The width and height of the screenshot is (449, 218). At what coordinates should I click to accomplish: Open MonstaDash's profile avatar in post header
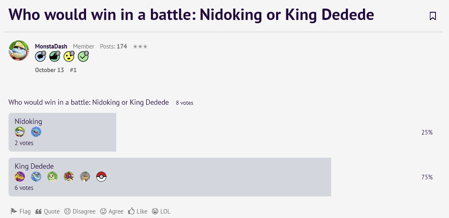pos(19,51)
